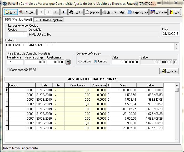Screen dimensions: 184x152
Task: Click the Valor column header
Action: point(123,85)
